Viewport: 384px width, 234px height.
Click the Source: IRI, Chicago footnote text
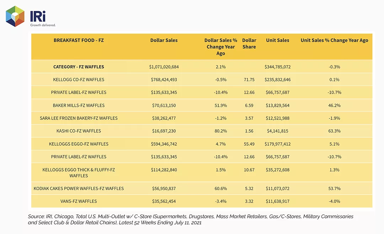(191, 219)
